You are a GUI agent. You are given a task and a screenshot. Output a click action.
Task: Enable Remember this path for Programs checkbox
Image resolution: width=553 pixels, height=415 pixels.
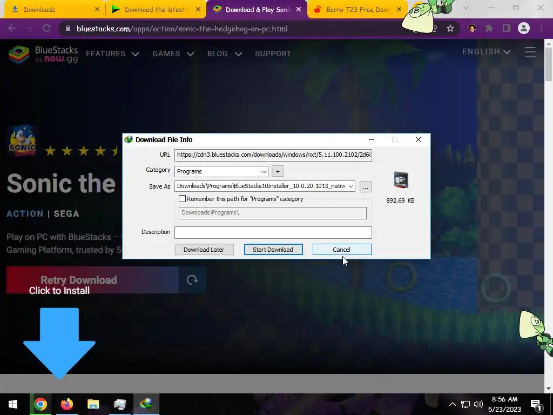[182, 199]
